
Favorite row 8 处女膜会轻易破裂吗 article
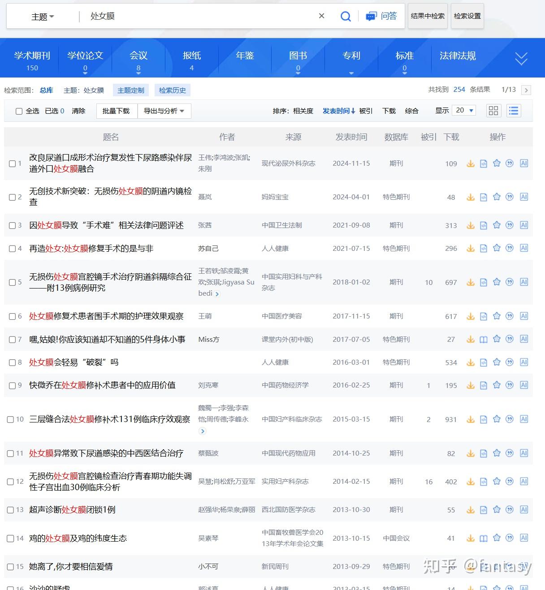(497, 362)
